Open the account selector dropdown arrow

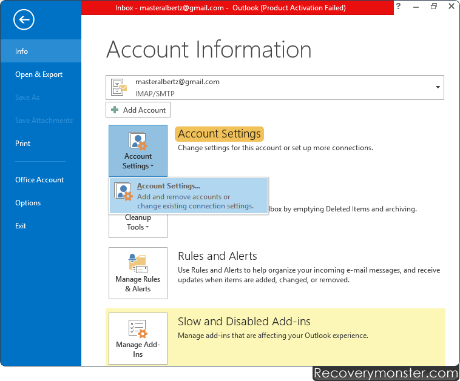[438, 87]
